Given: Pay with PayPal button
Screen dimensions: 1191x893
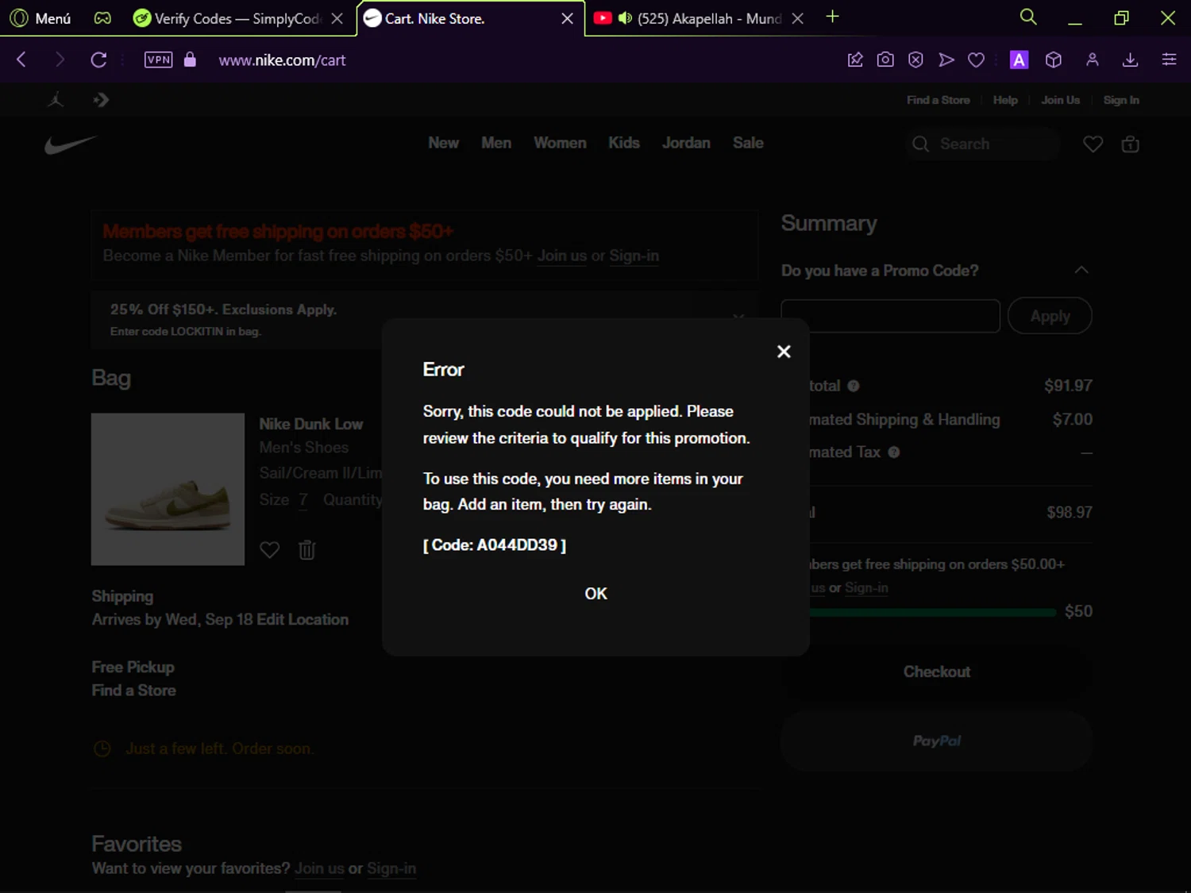Looking at the screenshot, I should click(x=937, y=741).
